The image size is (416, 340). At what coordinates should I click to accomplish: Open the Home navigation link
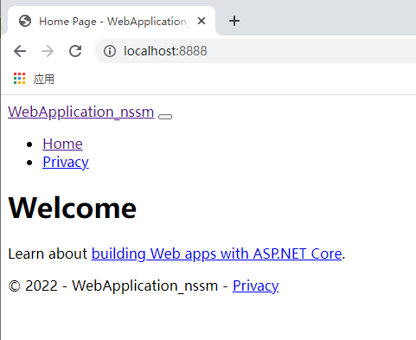[x=62, y=144]
